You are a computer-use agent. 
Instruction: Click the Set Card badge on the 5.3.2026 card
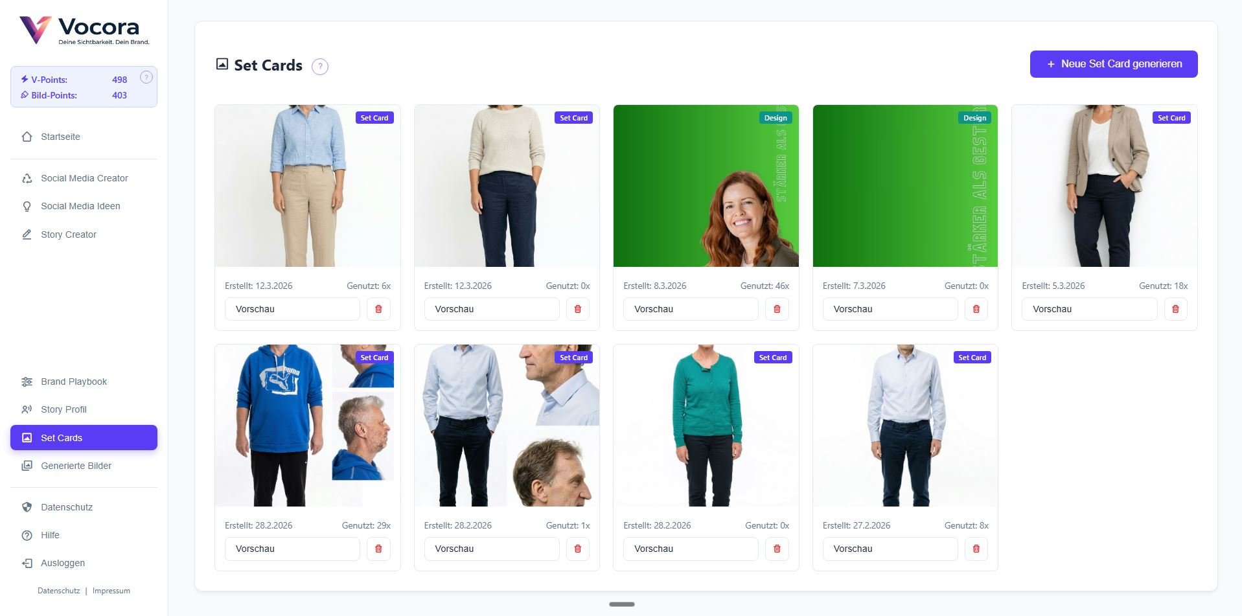(1171, 118)
